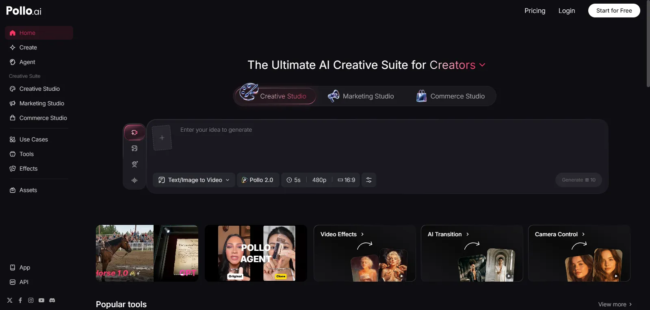The width and height of the screenshot is (650, 310).
Task: Open the Tools icon in the sidebar
Action: point(13,154)
